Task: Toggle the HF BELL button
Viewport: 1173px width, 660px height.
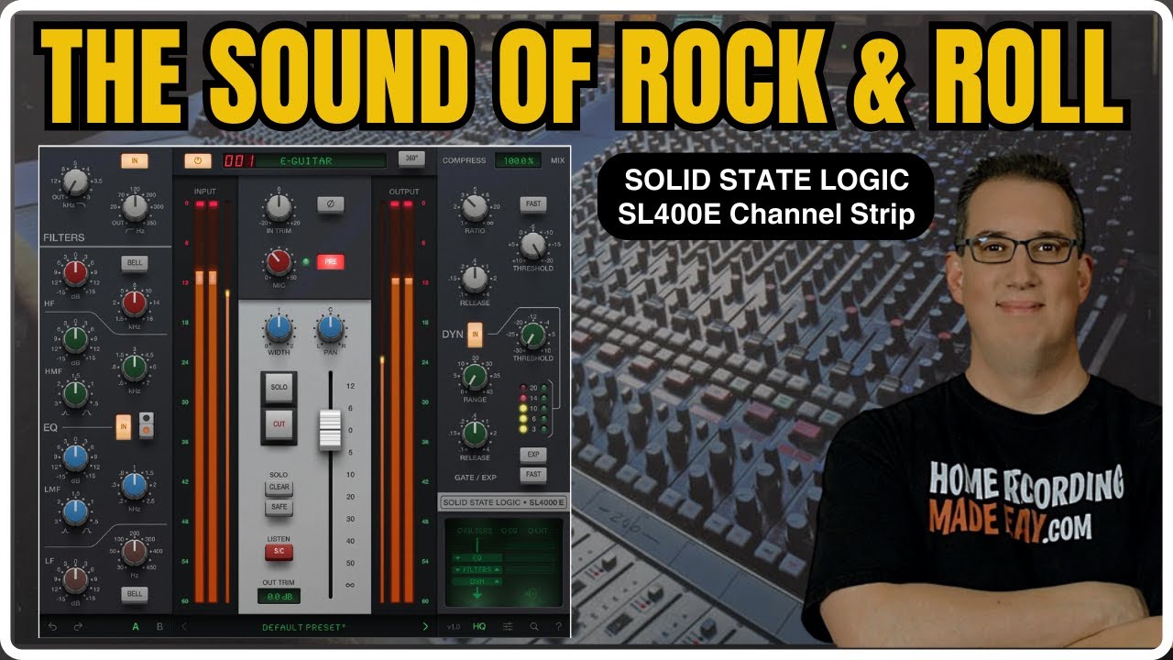Action: [135, 264]
